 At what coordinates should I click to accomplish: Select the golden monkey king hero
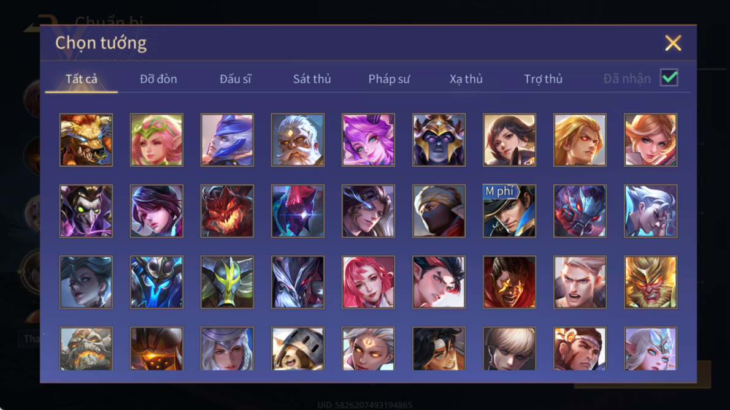tap(650, 282)
